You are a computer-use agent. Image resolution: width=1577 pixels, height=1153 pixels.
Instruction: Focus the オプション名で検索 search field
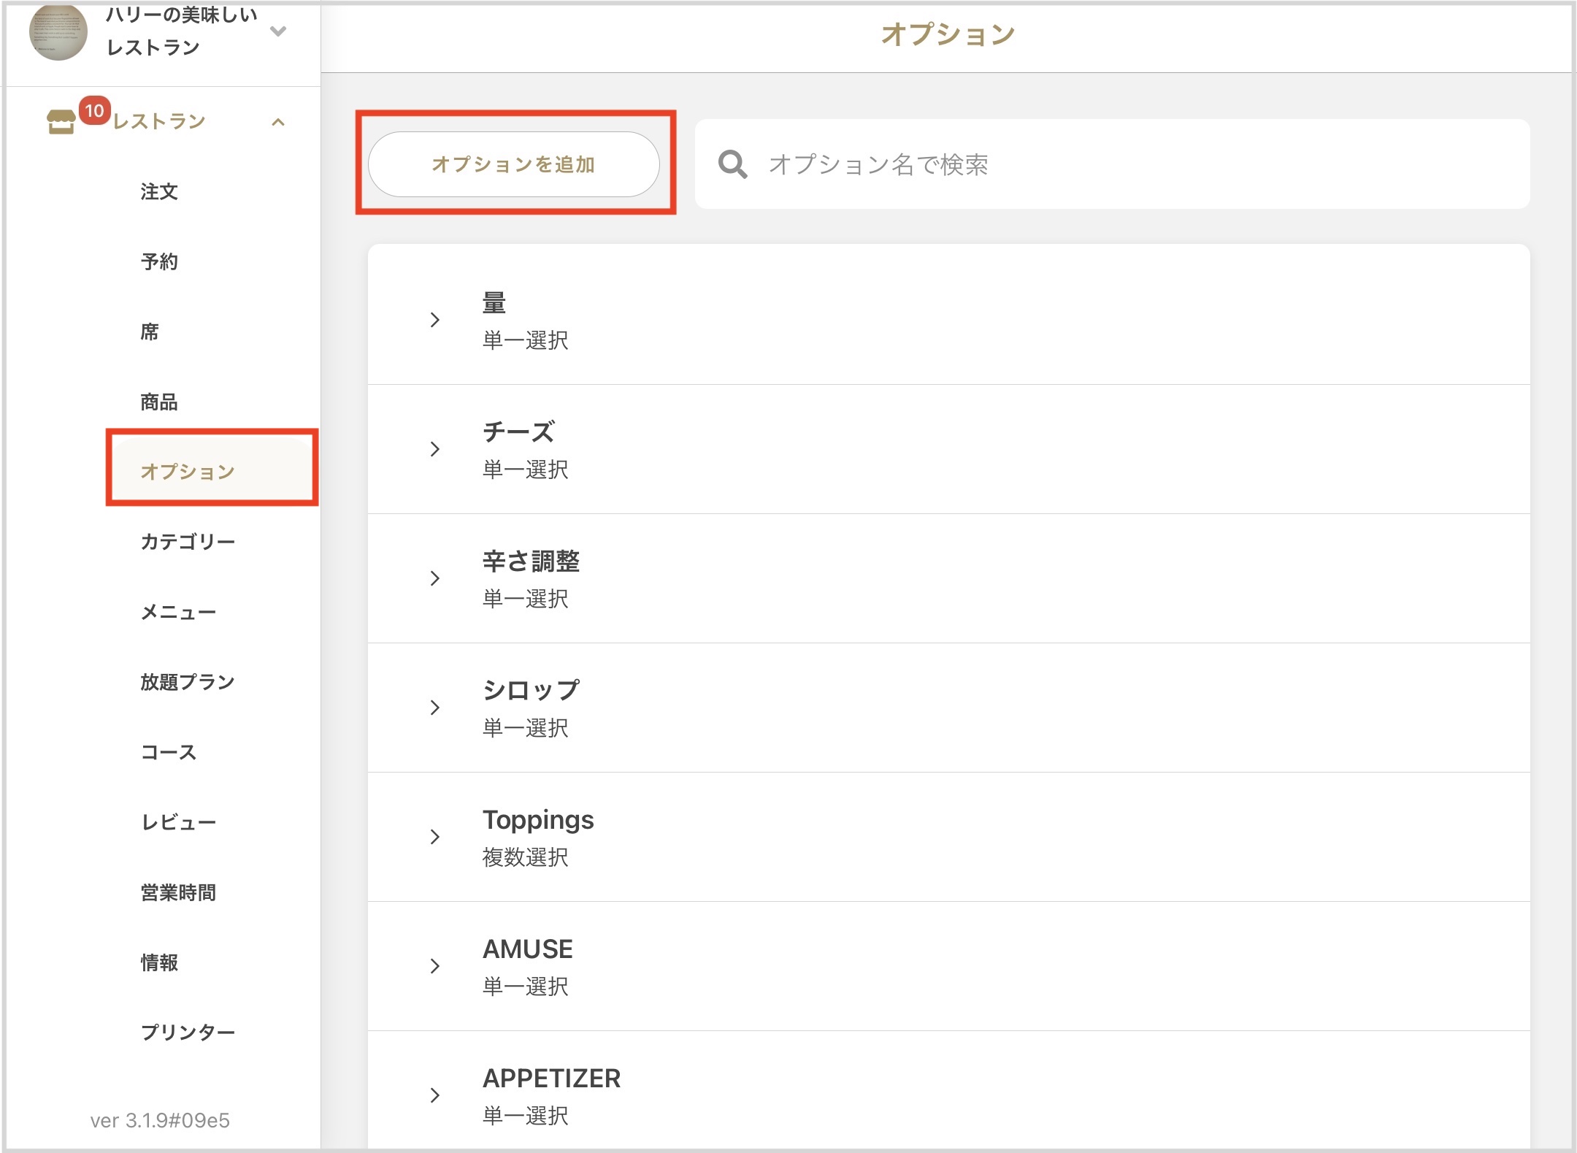(1112, 164)
